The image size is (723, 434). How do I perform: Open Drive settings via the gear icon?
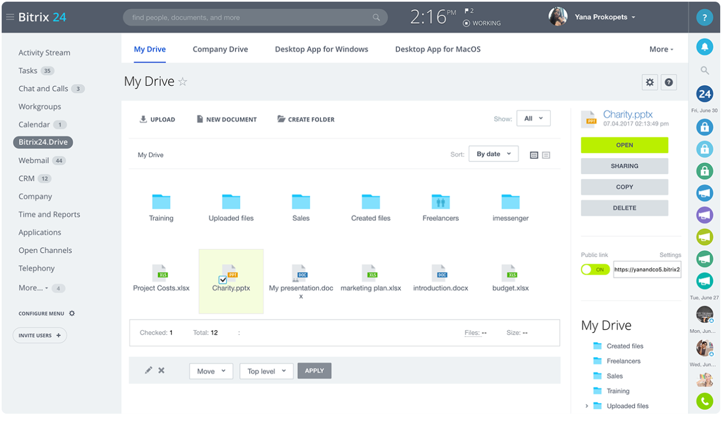coord(649,82)
